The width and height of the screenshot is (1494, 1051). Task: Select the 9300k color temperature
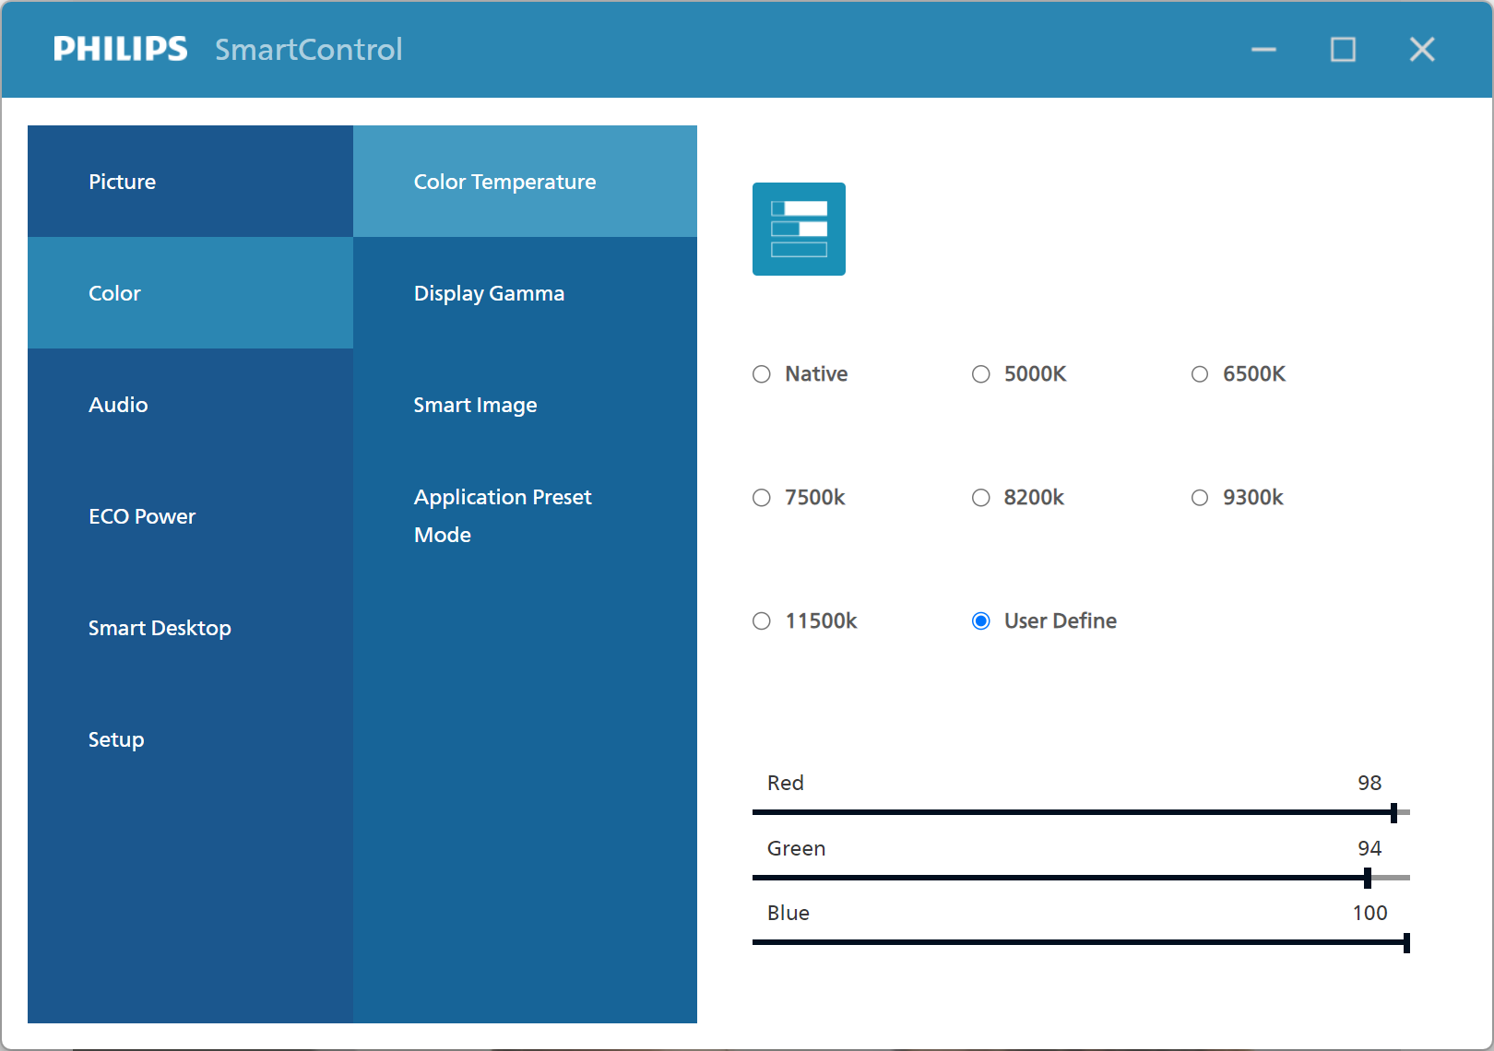pyautogui.click(x=1200, y=498)
